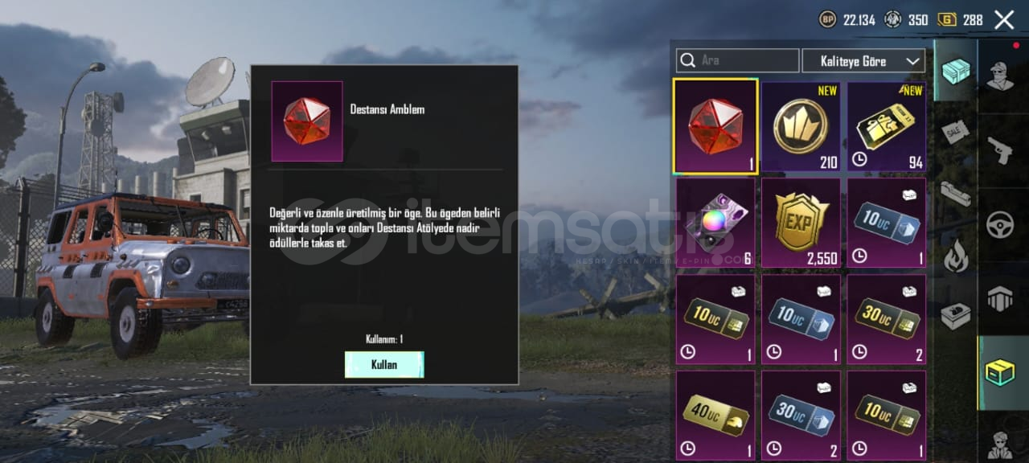Click the Kullan button
Viewport: 1029px width, 463px height.
click(384, 365)
